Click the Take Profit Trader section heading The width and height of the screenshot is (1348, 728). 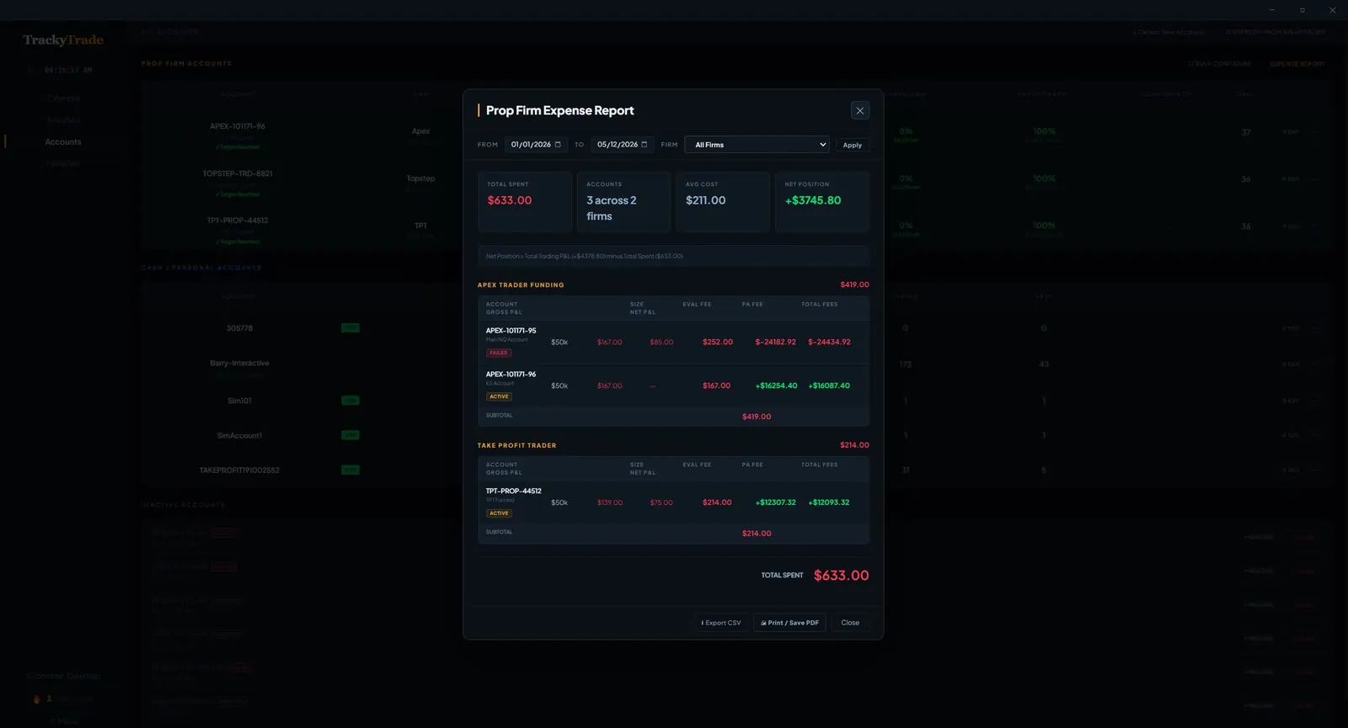pyautogui.click(x=516, y=445)
